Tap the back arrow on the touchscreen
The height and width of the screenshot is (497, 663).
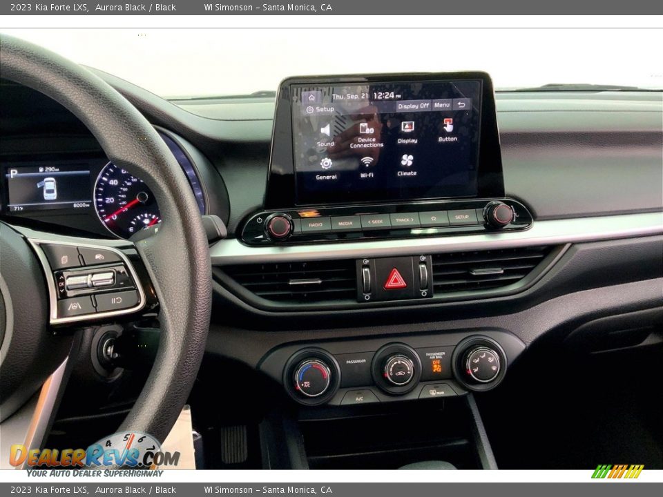pyautogui.click(x=462, y=104)
